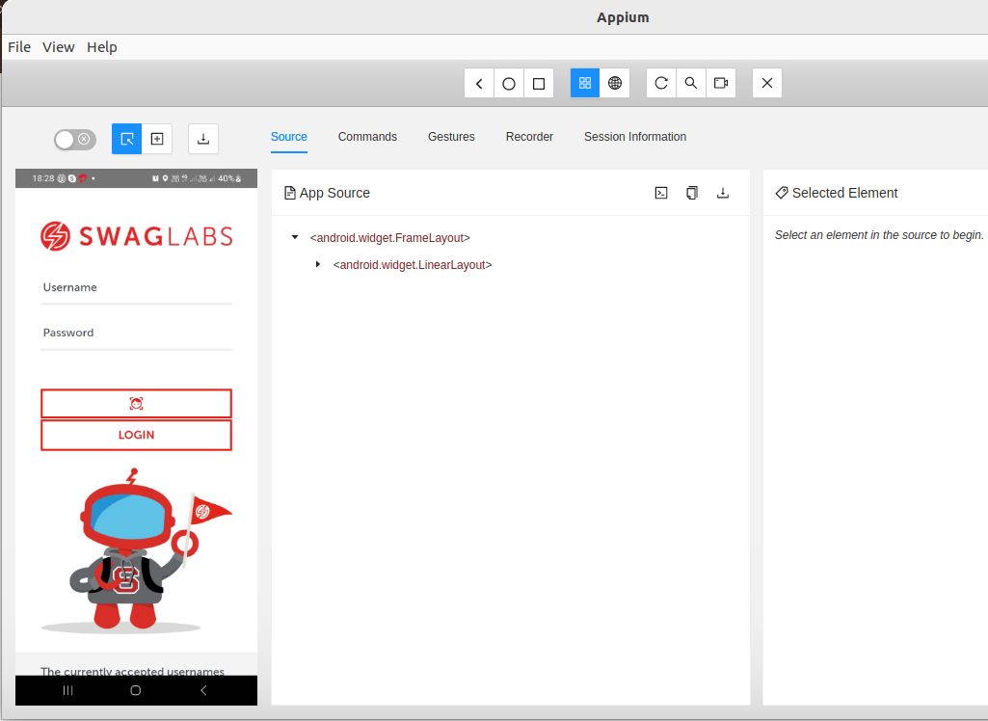Viewport: 988px width, 721px height.
Task: Start recording with the camera icon
Action: pyautogui.click(x=721, y=83)
